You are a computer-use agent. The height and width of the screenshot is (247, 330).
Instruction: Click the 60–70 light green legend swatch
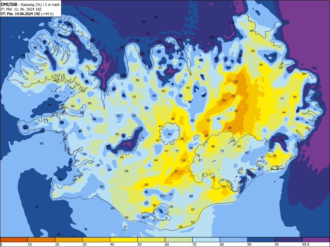point(179,240)
